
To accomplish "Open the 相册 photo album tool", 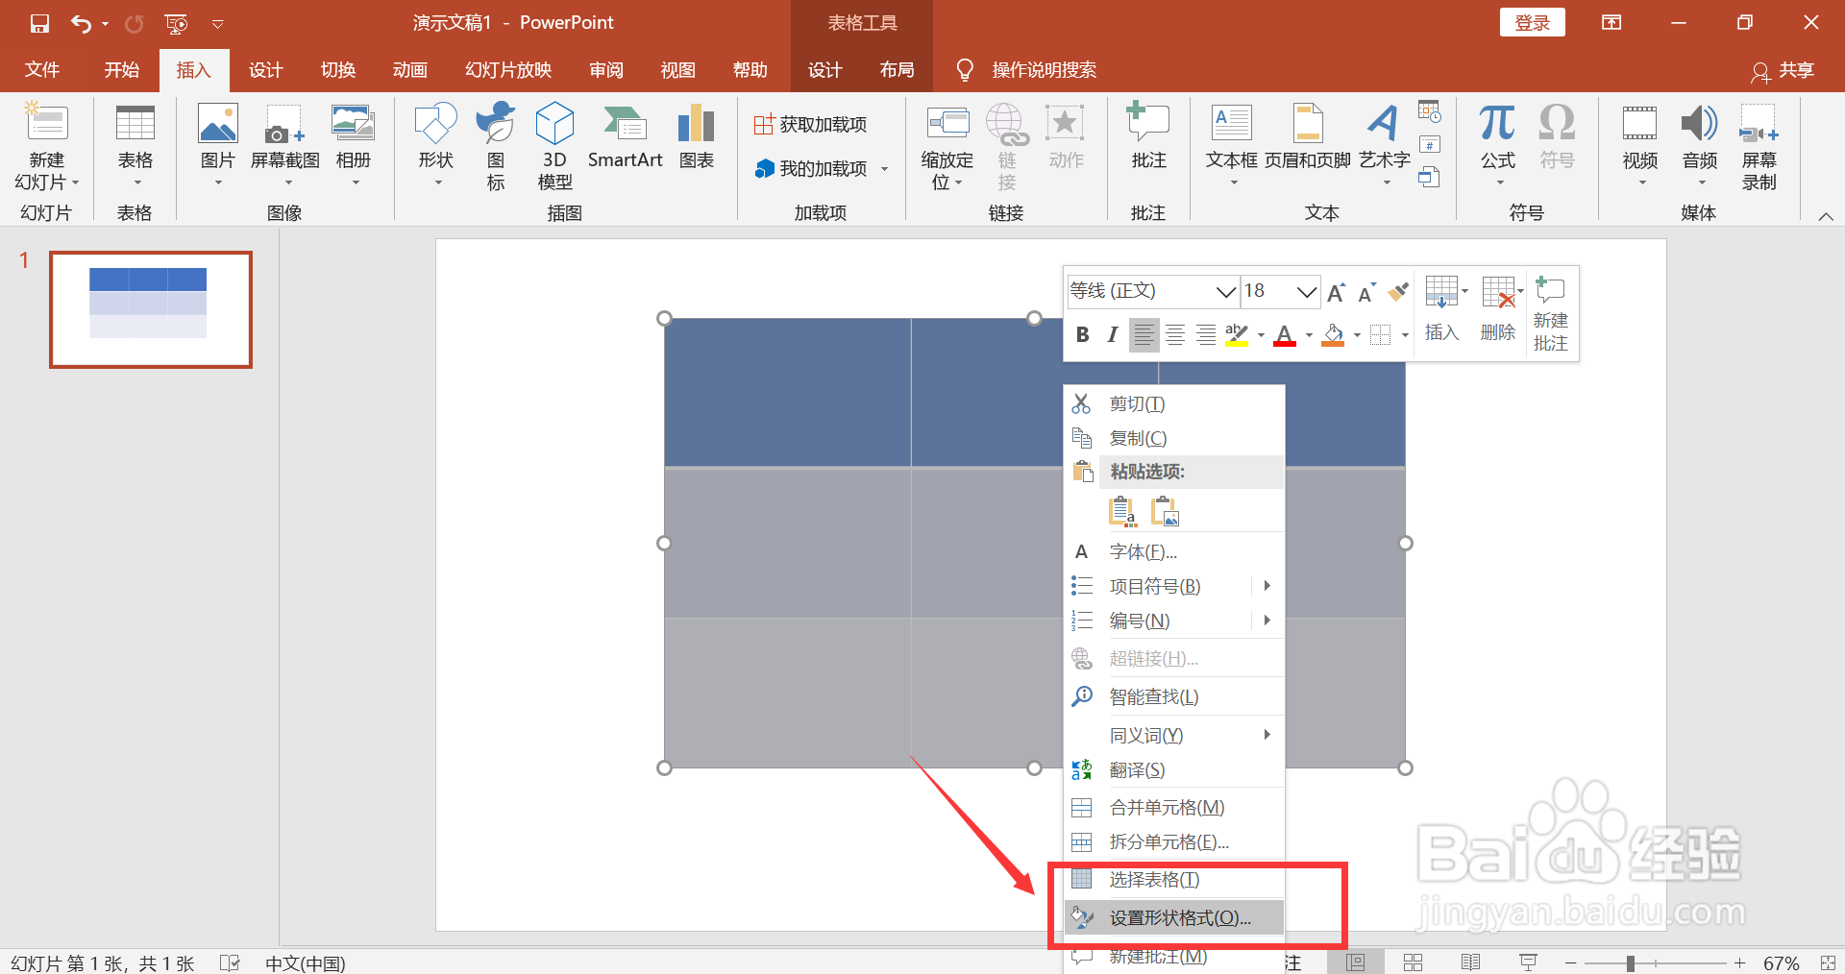I will [x=354, y=146].
